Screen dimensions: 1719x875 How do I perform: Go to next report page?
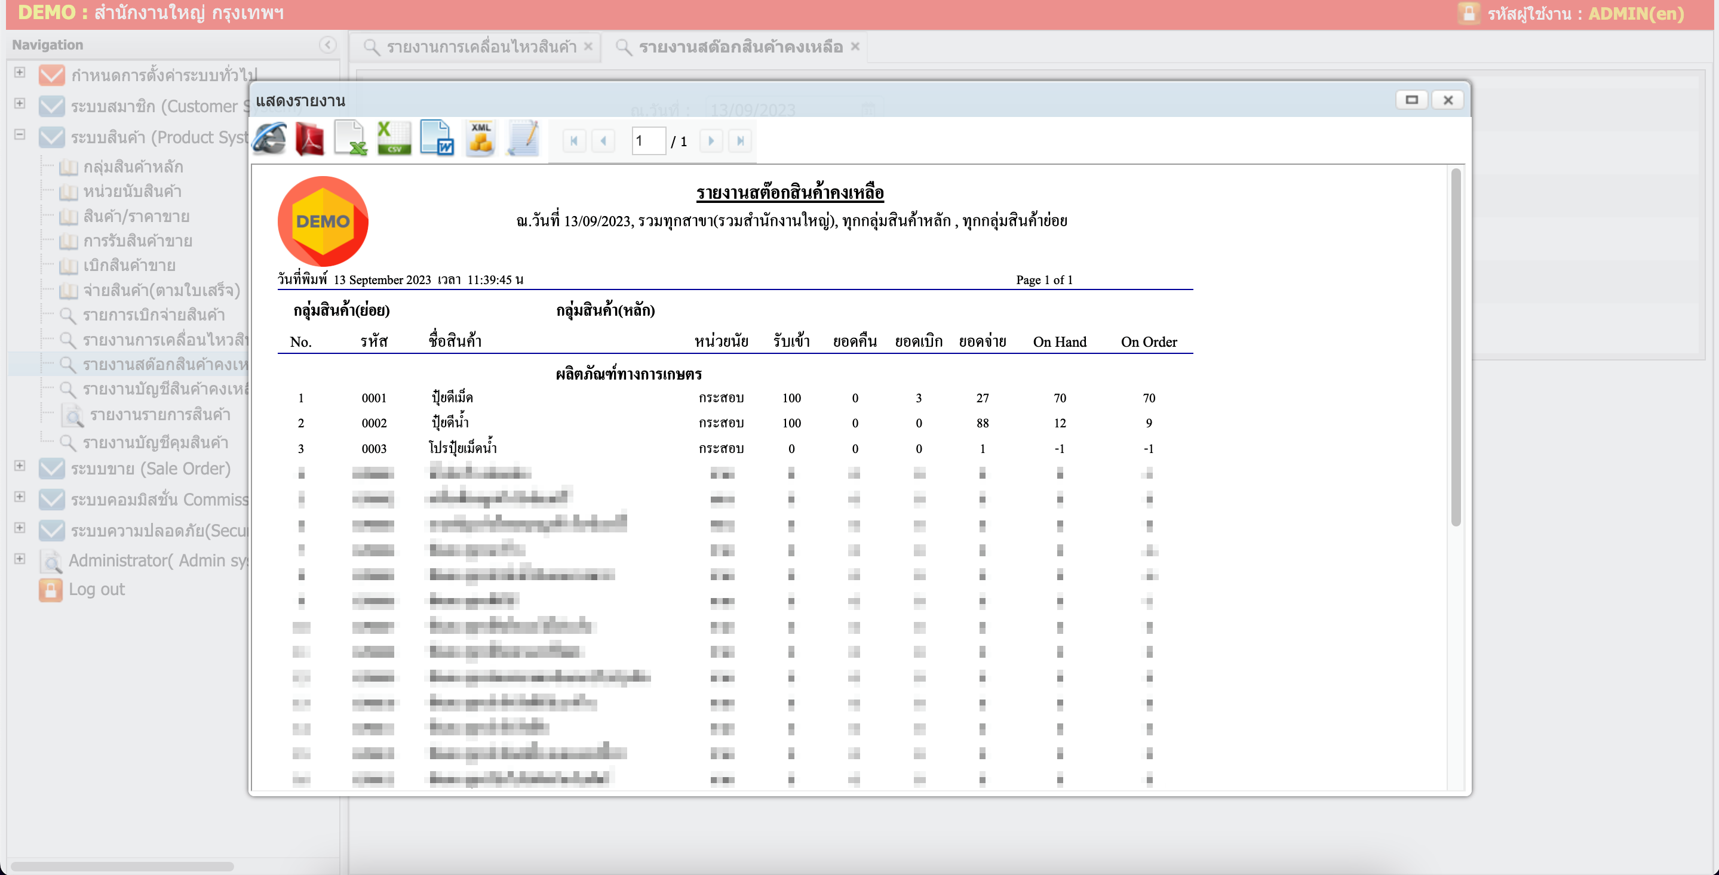711,141
